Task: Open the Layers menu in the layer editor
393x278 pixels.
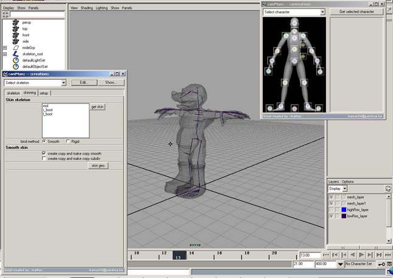Action: [333, 181]
